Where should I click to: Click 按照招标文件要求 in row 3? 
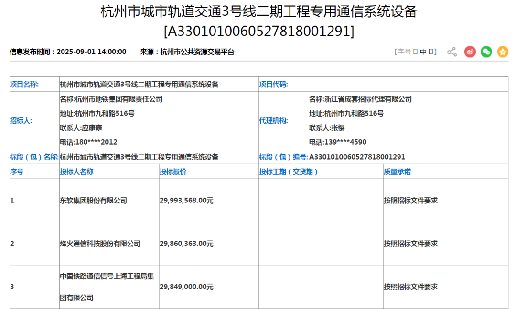(411, 287)
